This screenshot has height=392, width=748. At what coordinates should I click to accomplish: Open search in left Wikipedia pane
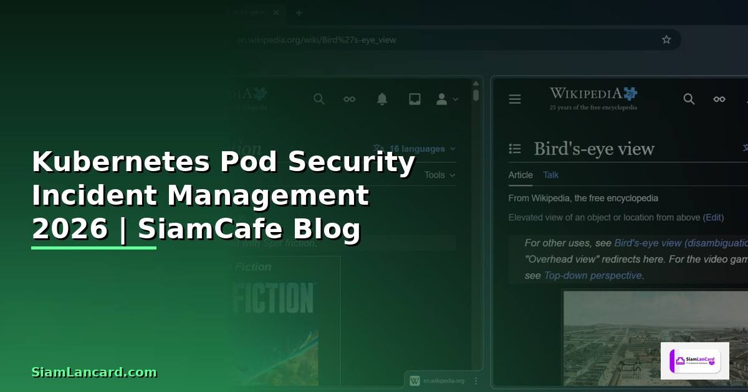pos(319,99)
